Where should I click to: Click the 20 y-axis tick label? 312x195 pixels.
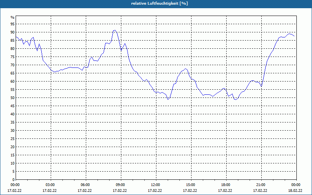pyautogui.click(x=12, y=147)
